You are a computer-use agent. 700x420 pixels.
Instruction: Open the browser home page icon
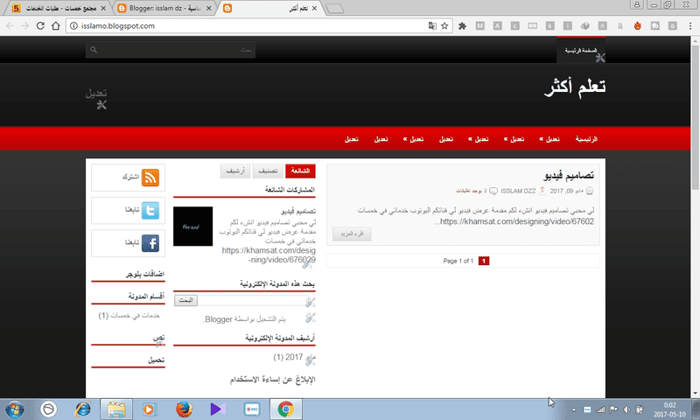[55, 26]
